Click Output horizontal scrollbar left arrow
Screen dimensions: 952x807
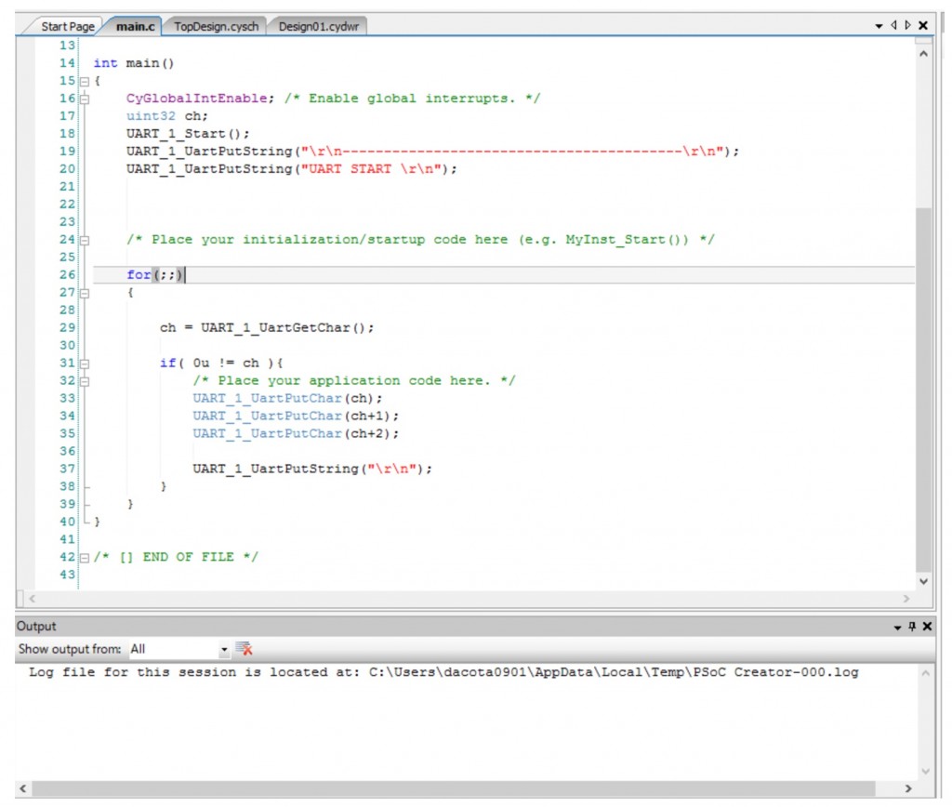(23, 788)
